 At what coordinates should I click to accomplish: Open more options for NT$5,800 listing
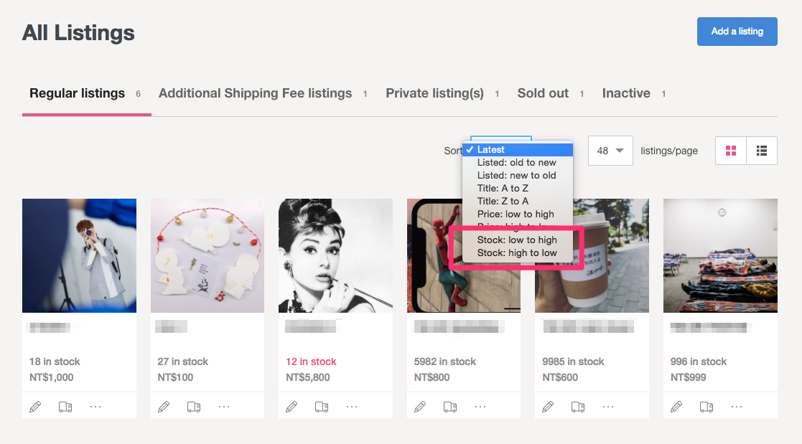[352, 407]
